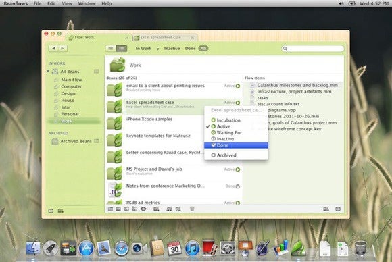Open the Edit menu
Screen dimensions: 392x262
click(51, 3)
